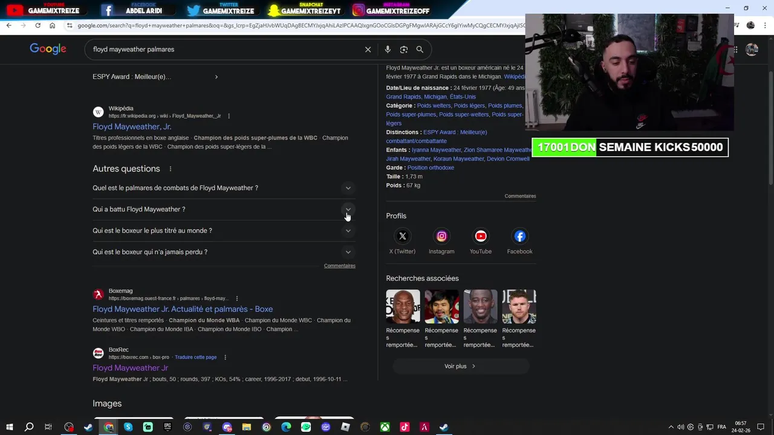The height and width of the screenshot is (435, 774).
Task: Clear the search box with X
Action: pyautogui.click(x=368, y=50)
